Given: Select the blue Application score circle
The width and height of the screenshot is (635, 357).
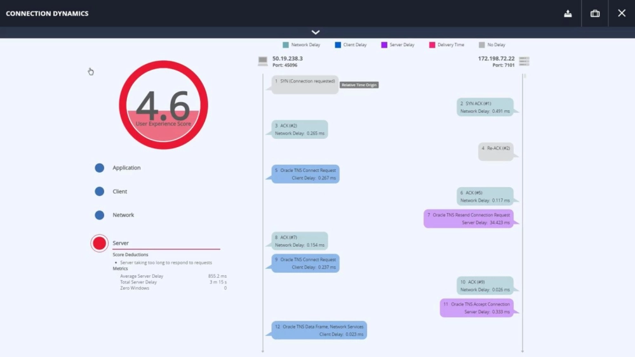Looking at the screenshot, I should [x=100, y=168].
